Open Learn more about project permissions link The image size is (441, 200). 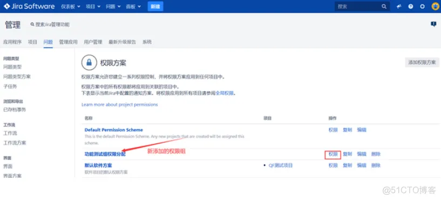[x=119, y=104]
